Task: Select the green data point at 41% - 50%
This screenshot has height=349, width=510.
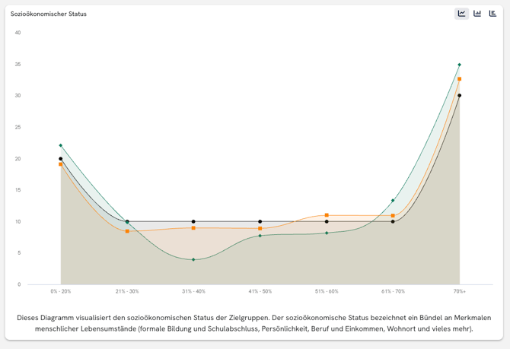Action: click(x=260, y=236)
